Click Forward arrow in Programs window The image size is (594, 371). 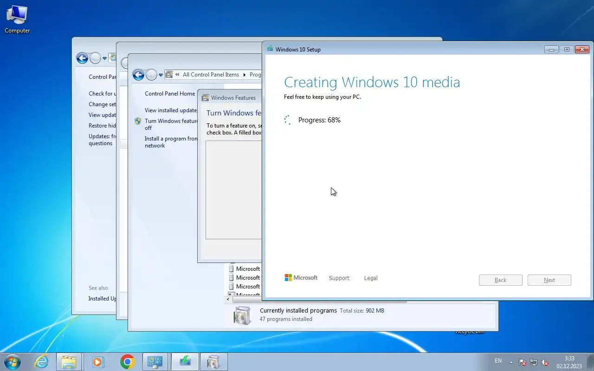click(151, 75)
